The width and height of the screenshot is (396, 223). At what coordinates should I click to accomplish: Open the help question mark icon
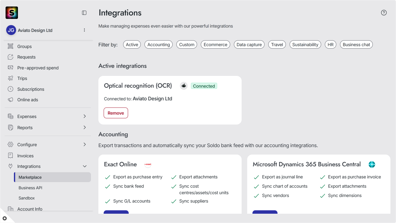384,13
